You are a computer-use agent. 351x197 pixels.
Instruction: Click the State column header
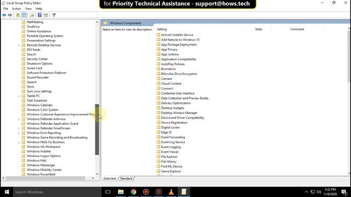pos(258,29)
